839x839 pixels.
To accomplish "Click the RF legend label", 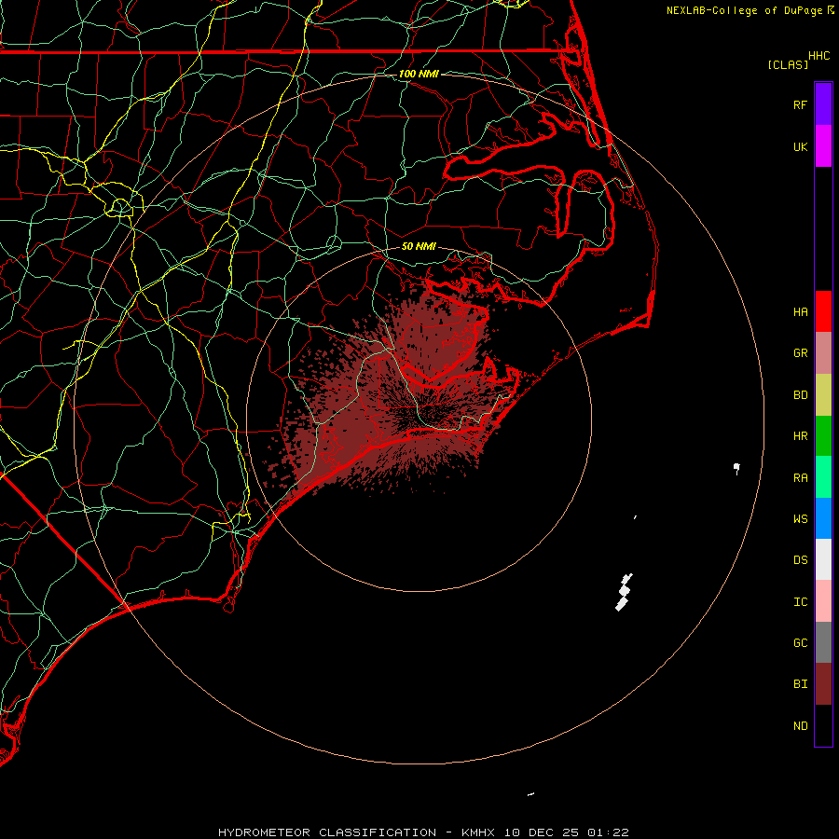I will click(800, 104).
